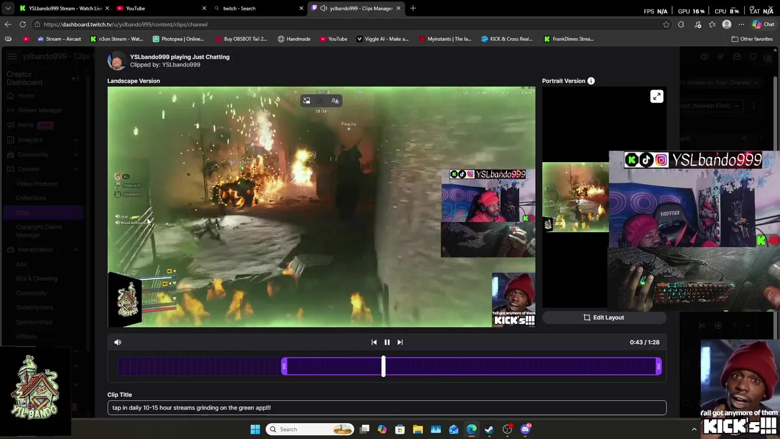
Task: Expand dimmed Analytics sidebar section
Action: click(41, 140)
